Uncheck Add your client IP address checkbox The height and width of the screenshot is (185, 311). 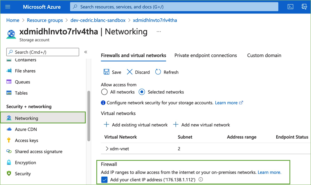click(x=104, y=179)
